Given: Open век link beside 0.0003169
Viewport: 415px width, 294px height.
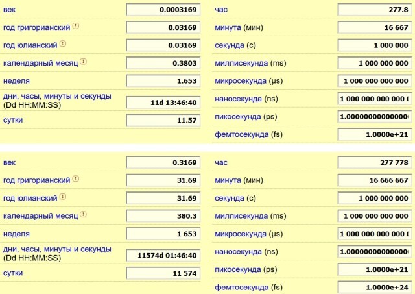Looking at the screenshot, I should 9,10.
